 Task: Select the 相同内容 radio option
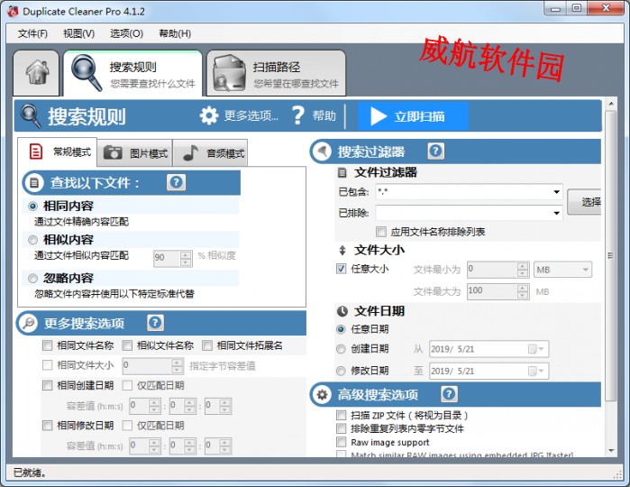click(33, 207)
